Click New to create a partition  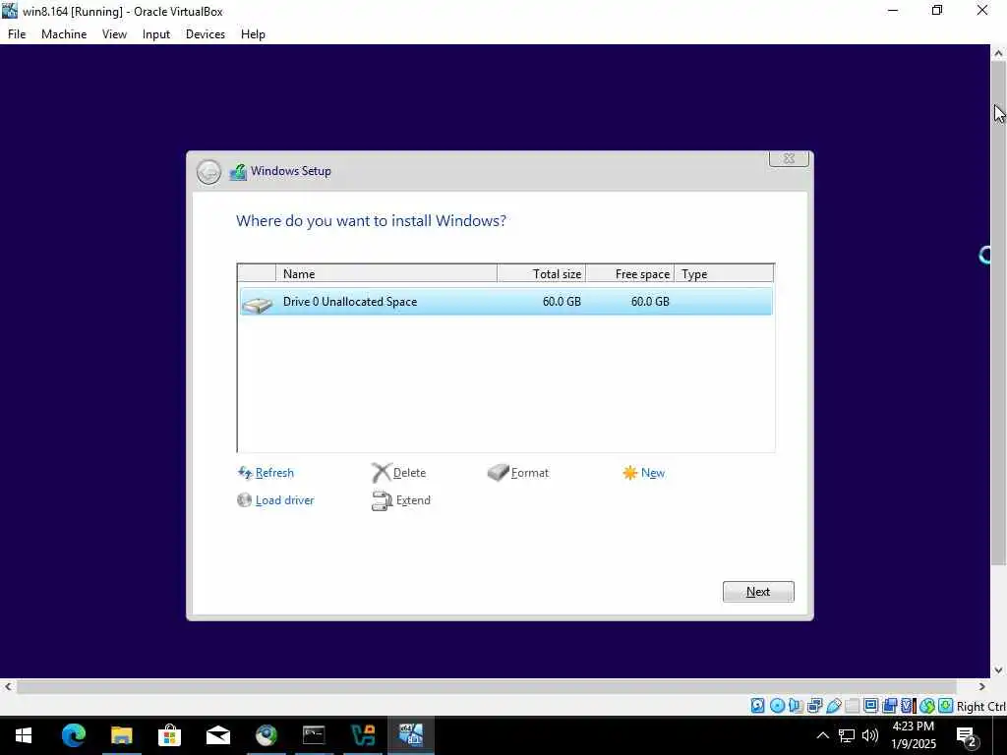653,473
